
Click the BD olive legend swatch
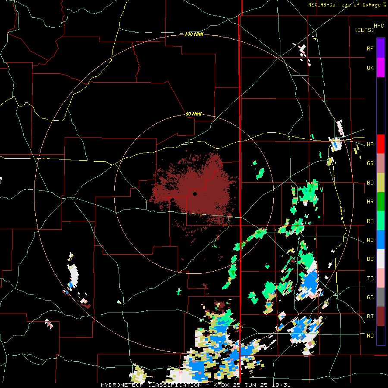tap(381, 183)
